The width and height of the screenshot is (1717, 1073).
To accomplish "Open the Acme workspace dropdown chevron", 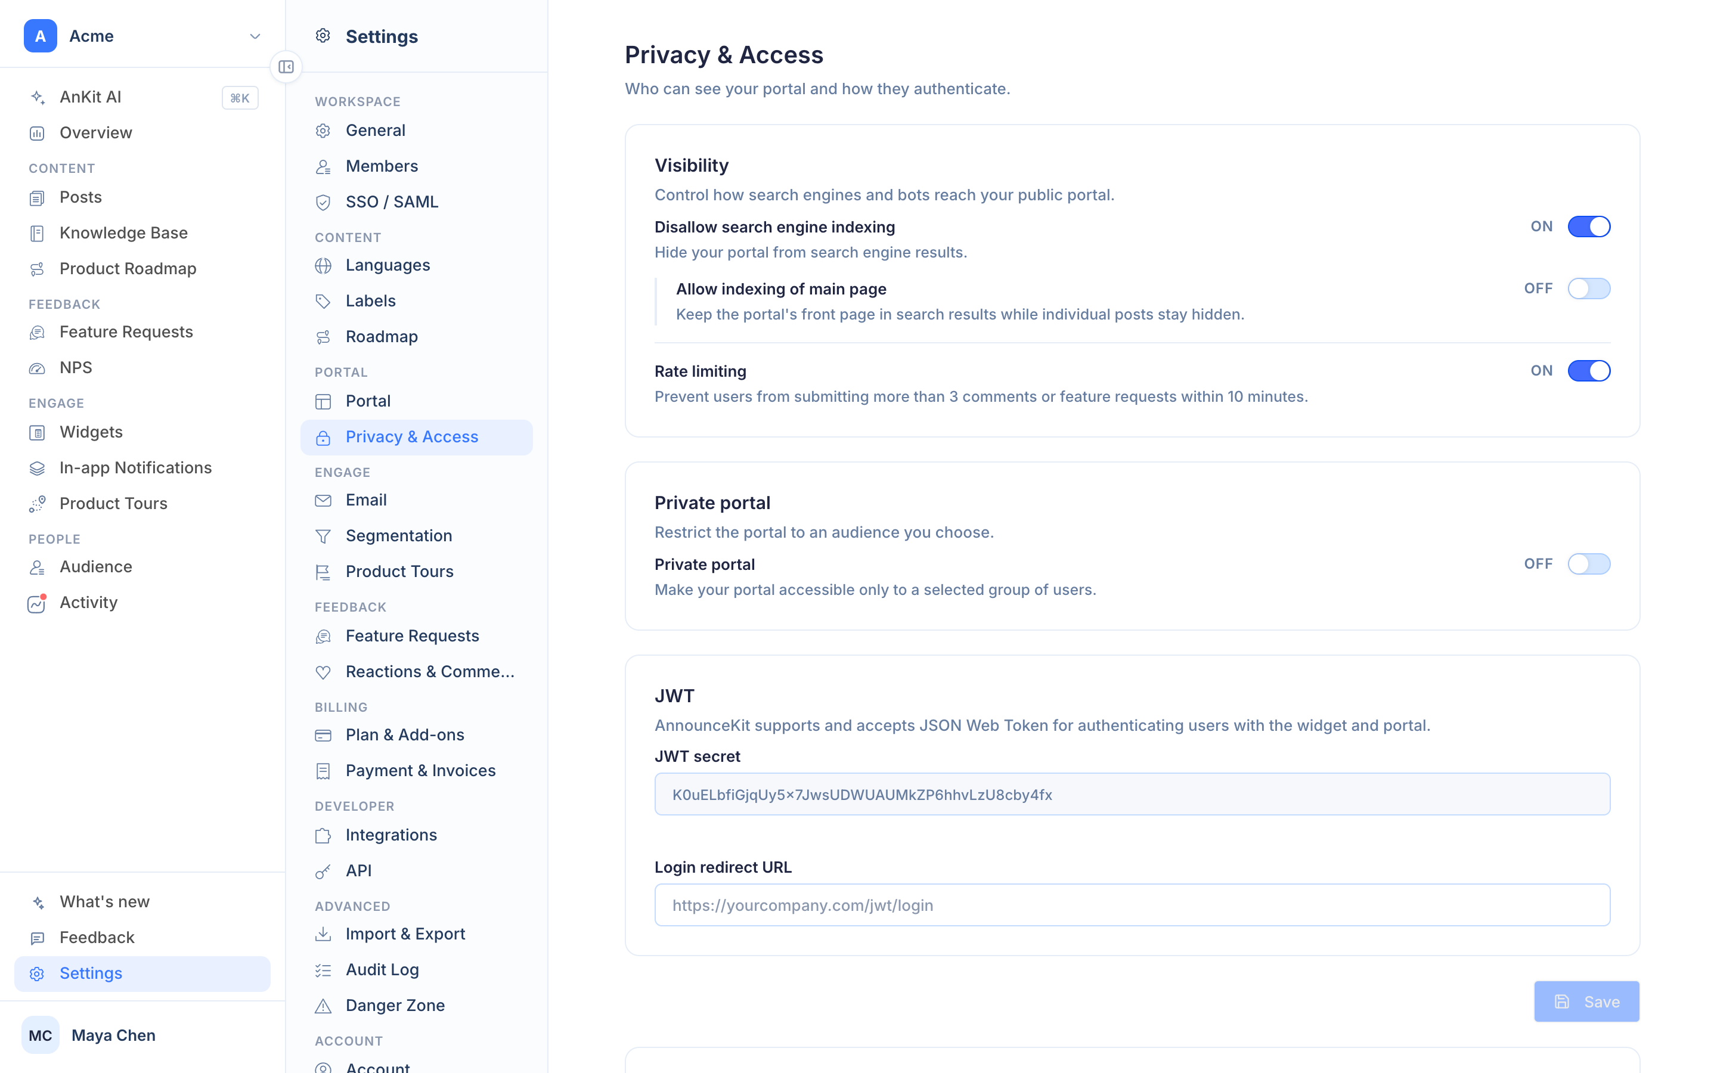I will click(255, 36).
